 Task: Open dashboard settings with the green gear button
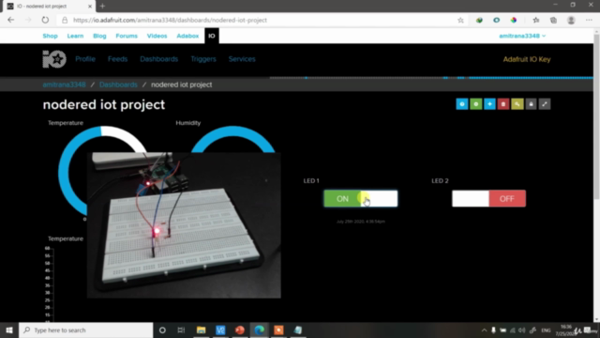pos(475,104)
